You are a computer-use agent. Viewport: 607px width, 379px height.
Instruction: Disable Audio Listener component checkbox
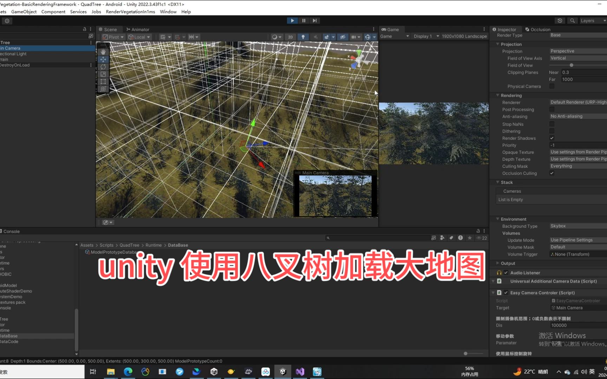point(506,273)
